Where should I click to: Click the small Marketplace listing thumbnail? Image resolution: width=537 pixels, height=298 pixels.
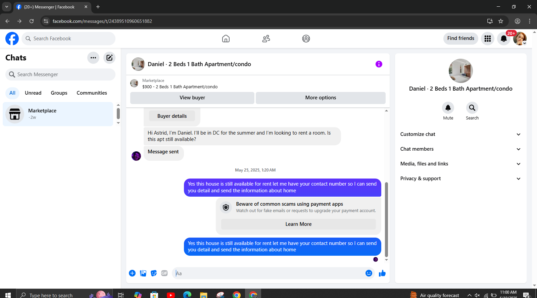134,83
